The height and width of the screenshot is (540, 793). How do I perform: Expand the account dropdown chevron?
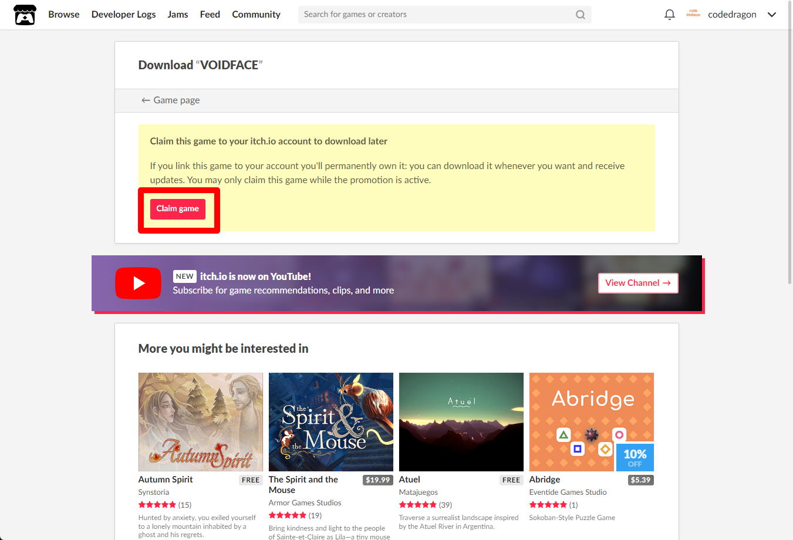coord(772,15)
